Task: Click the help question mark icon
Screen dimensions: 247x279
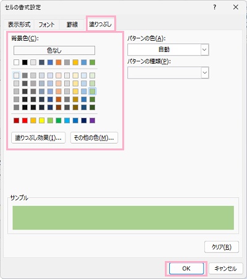Action: pos(215,7)
